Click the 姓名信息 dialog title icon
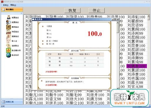The image size is (151, 108). coord(33,19)
